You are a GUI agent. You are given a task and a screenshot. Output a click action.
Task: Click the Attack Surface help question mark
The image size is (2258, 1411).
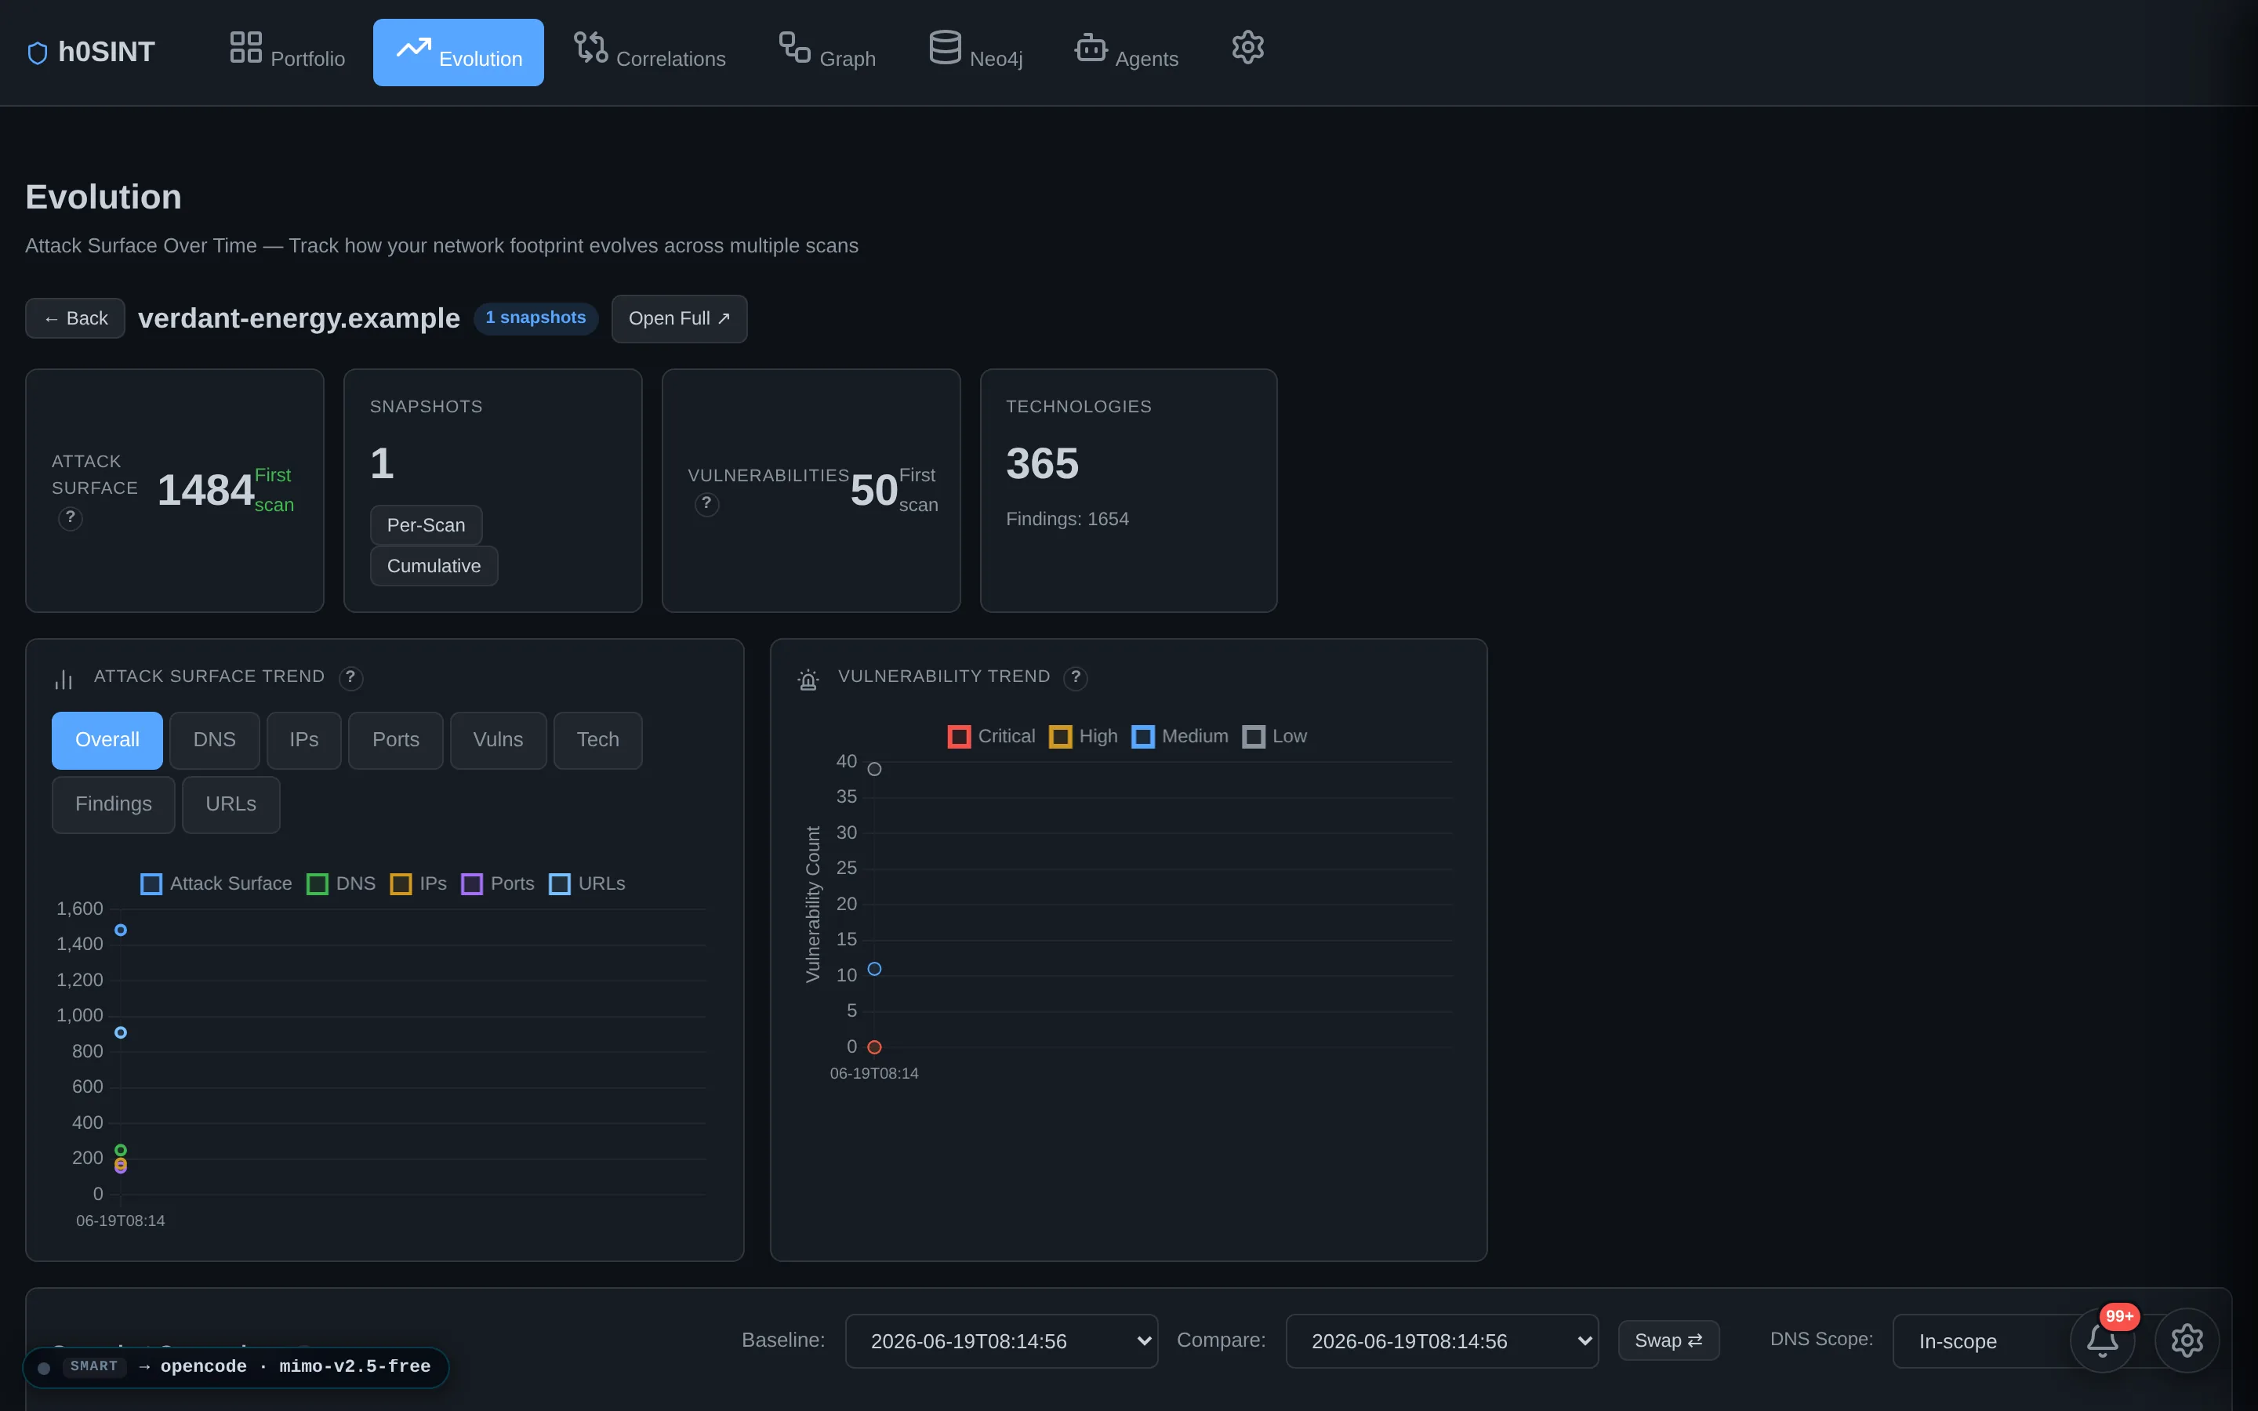70,518
